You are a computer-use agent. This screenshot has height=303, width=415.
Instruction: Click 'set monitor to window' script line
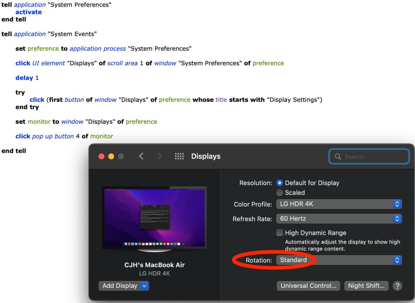pyautogui.click(x=86, y=122)
